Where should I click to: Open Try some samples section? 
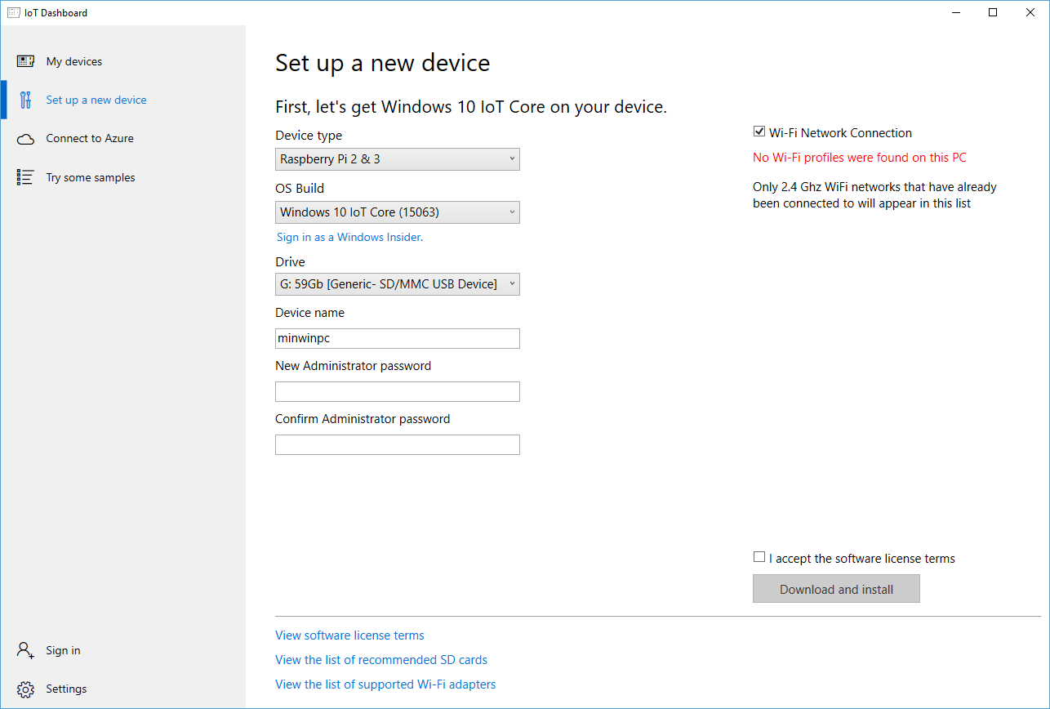[x=91, y=177]
